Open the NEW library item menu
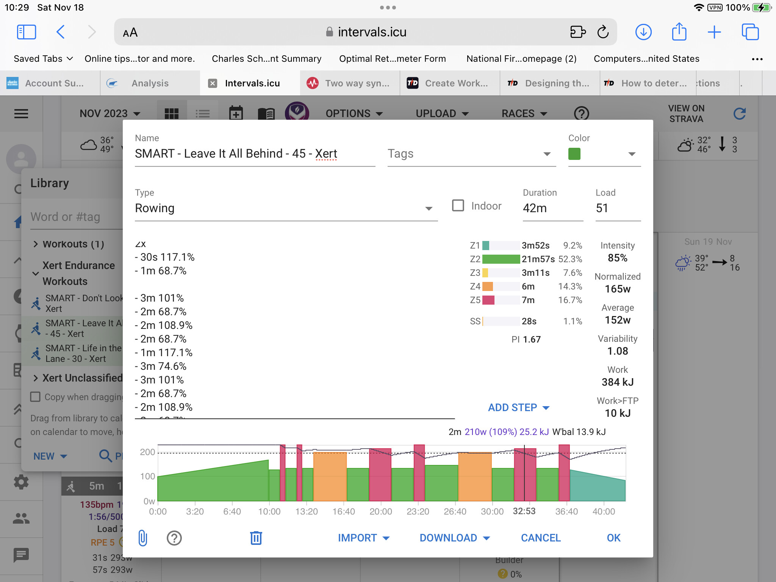776x582 pixels. click(50, 456)
